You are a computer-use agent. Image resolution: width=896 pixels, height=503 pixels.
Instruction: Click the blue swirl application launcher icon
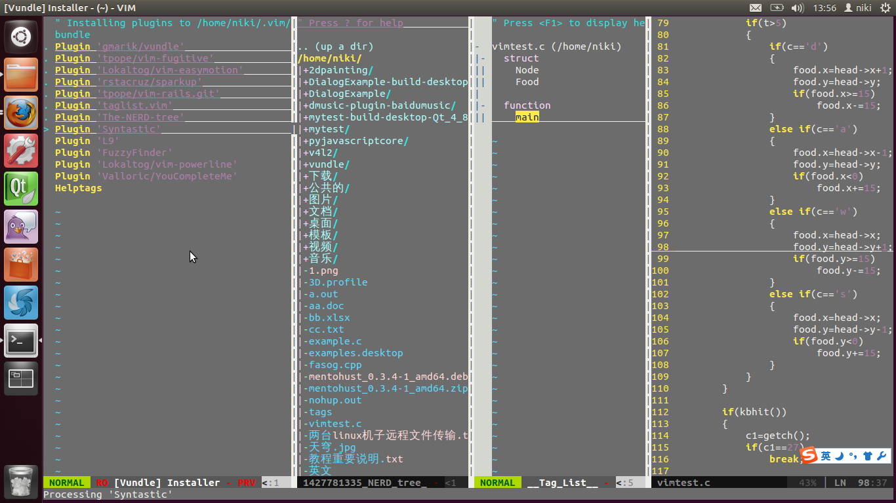(21, 303)
